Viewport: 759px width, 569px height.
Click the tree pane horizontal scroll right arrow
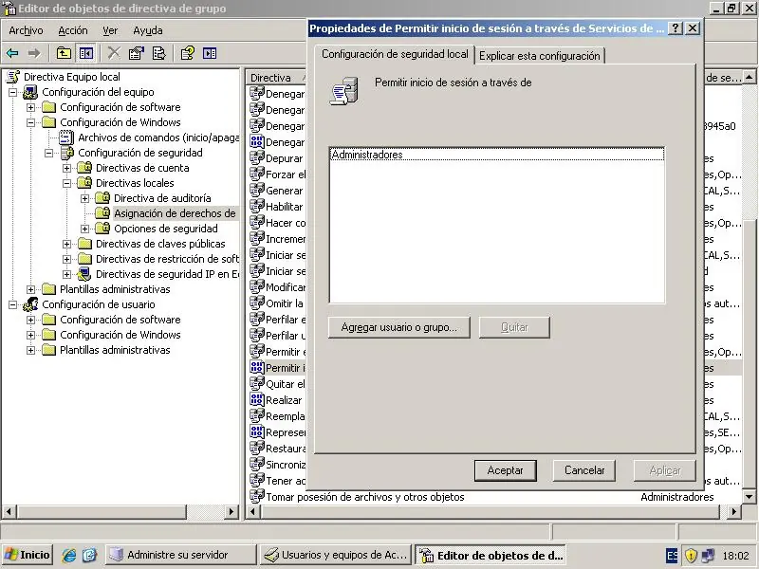231,511
